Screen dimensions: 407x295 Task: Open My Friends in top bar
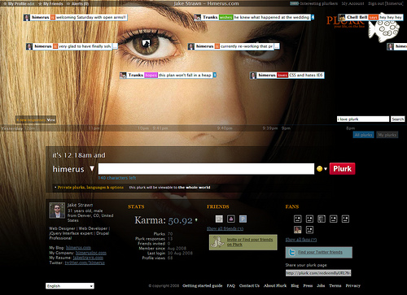[x=53, y=4]
